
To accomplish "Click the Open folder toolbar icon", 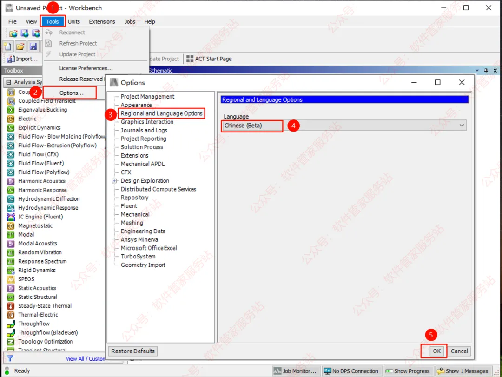I will tap(20, 46).
